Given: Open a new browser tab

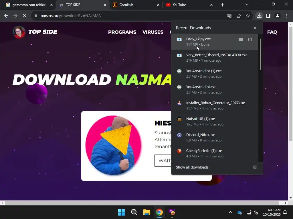Looking at the screenshot, I should click(x=222, y=5).
